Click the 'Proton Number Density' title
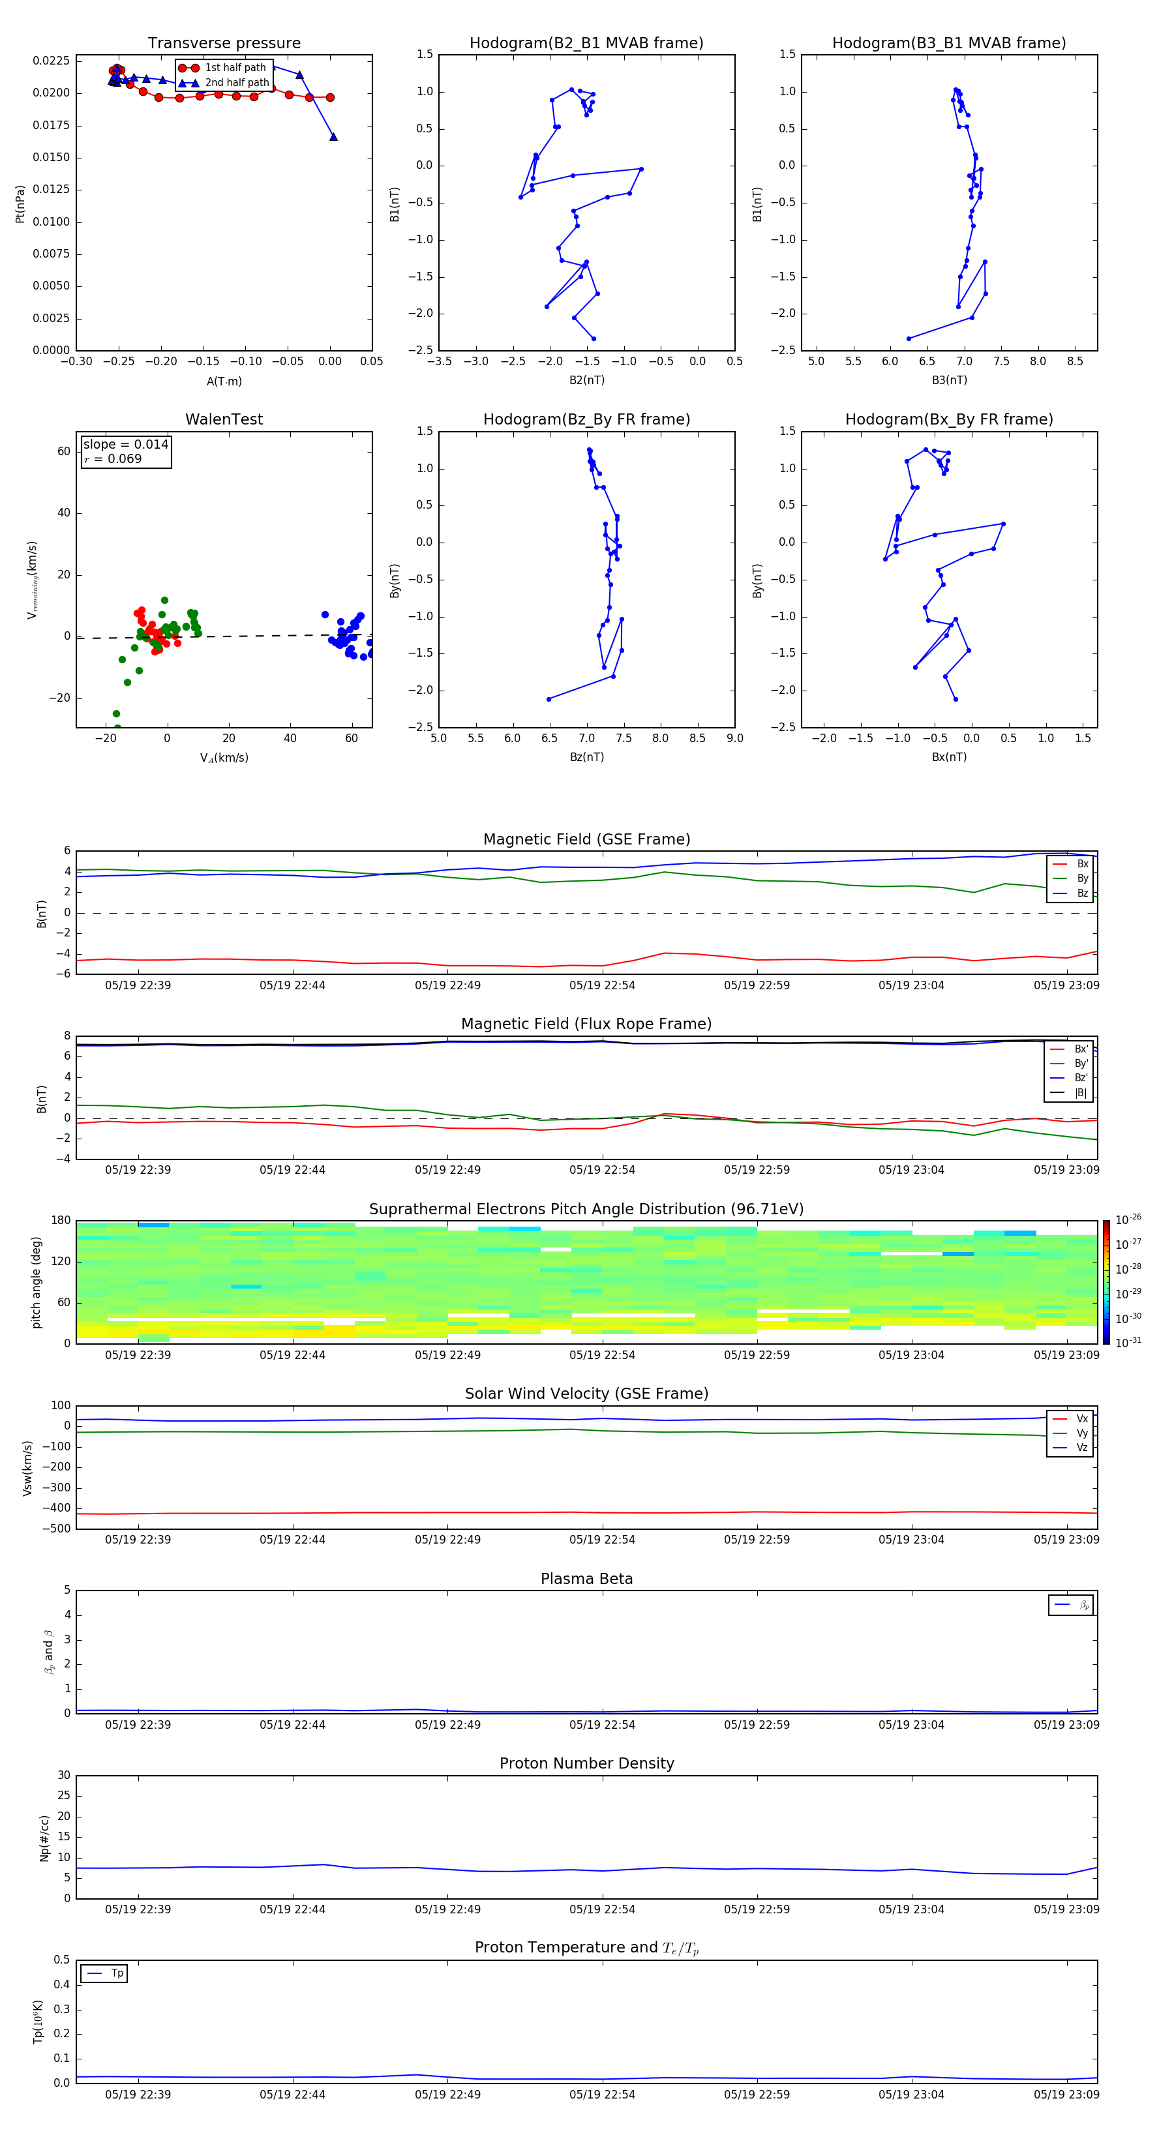The image size is (1174, 2152). point(586,1765)
